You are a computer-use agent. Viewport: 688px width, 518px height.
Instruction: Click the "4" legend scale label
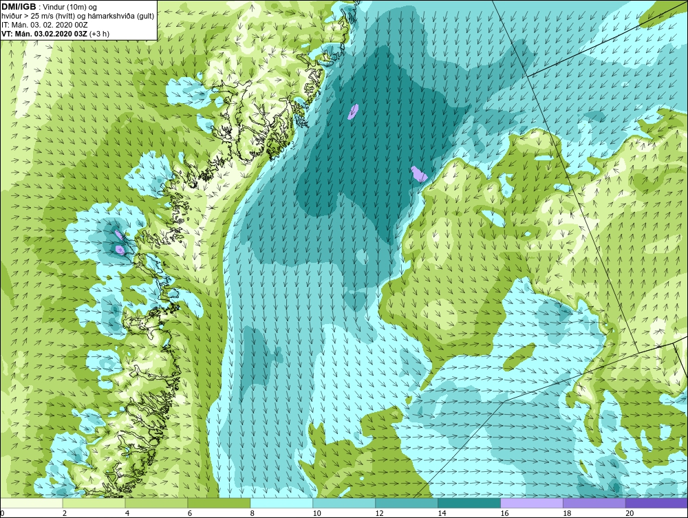127,513
